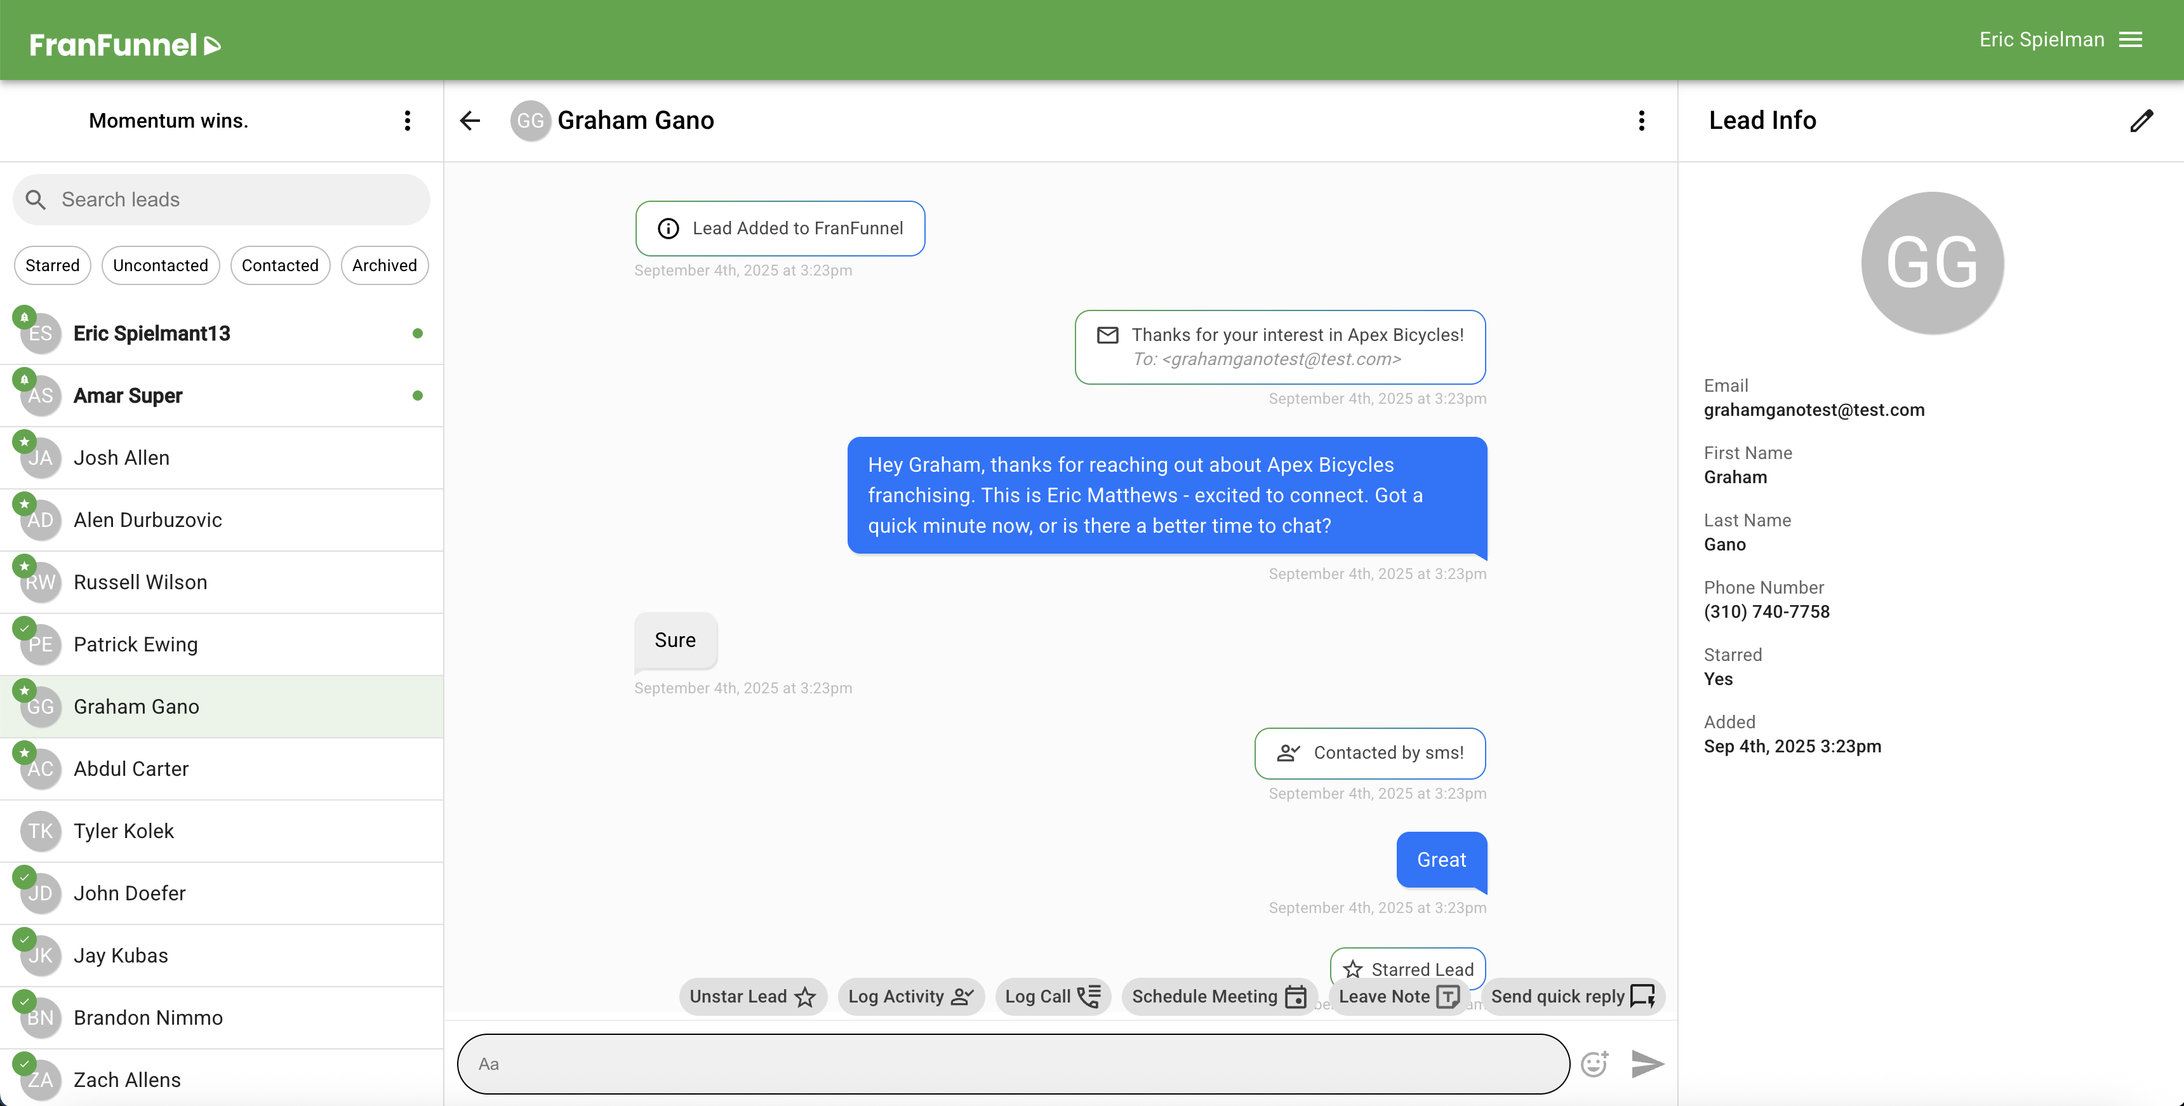2184x1106 pixels.
Task: Click the Hey Graham outgoing message
Action: point(1168,495)
